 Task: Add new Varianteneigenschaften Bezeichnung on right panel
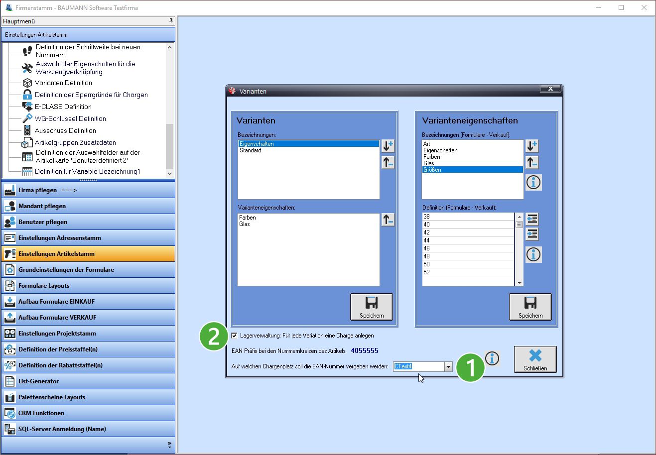532,146
